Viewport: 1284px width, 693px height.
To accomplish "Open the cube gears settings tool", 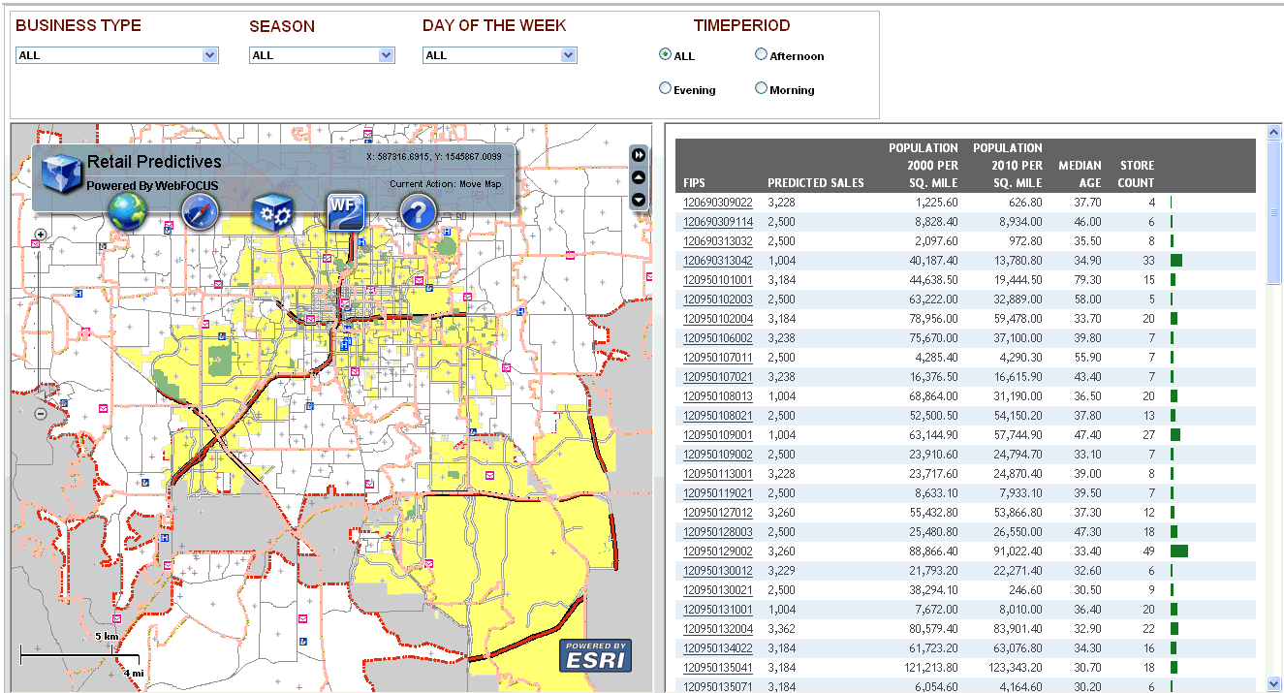I will point(272,211).
